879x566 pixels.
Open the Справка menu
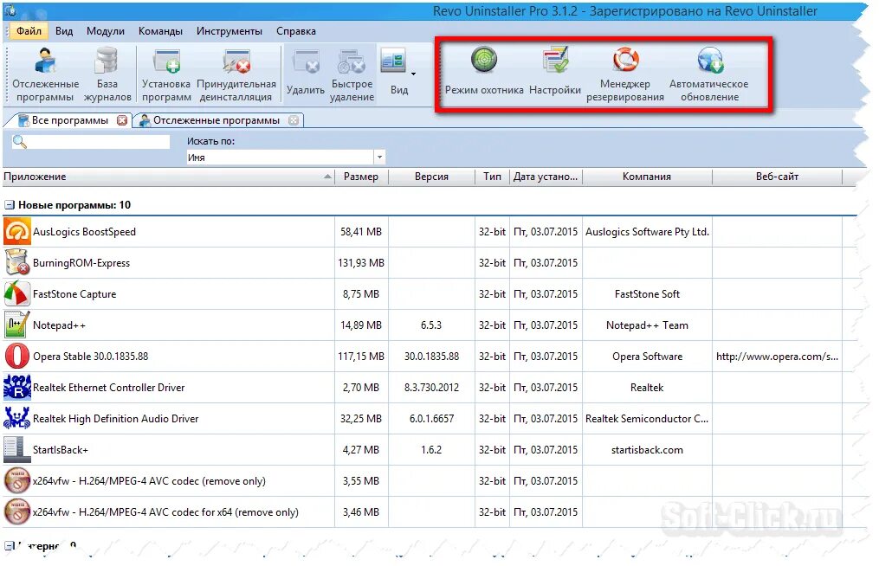(296, 31)
